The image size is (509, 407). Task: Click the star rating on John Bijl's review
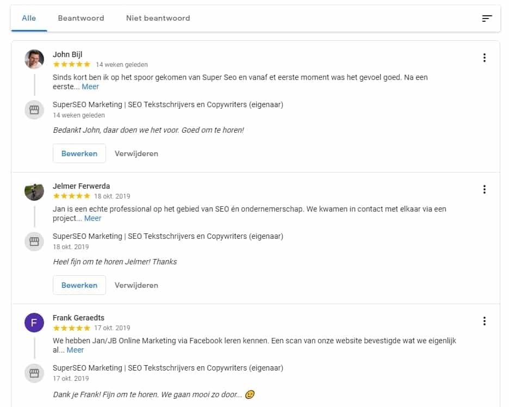click(71, 64)
